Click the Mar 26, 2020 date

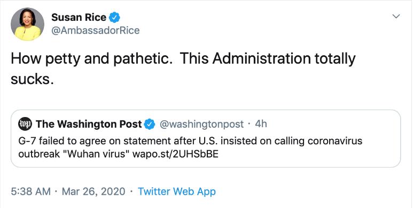(x=93, y=192)
